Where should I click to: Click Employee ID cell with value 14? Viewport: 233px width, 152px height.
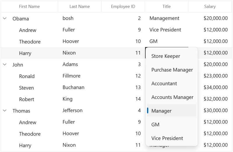(x=138, y=99)
